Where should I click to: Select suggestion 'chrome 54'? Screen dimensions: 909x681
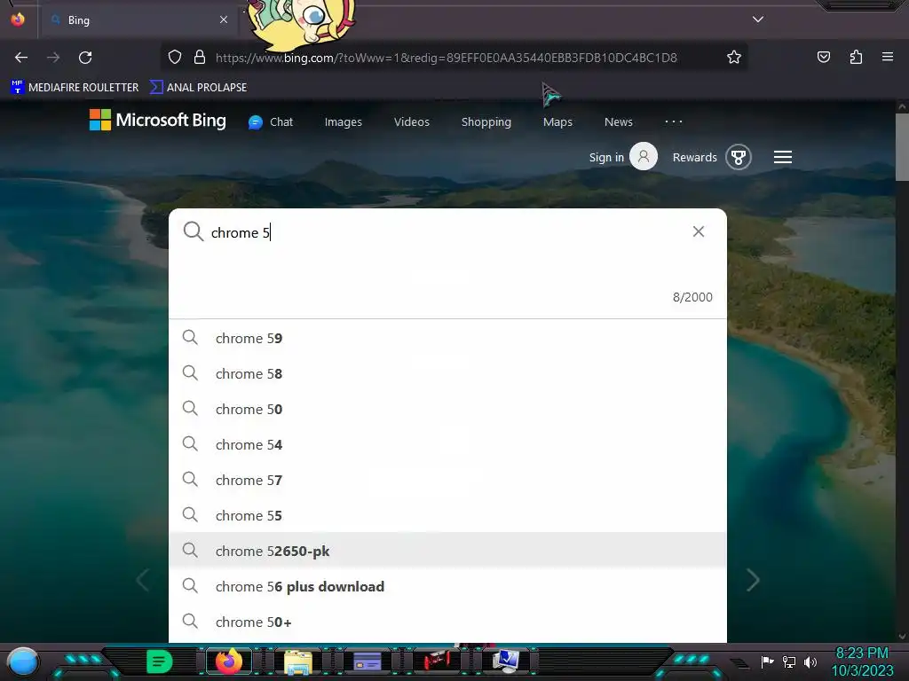point(447,445)
